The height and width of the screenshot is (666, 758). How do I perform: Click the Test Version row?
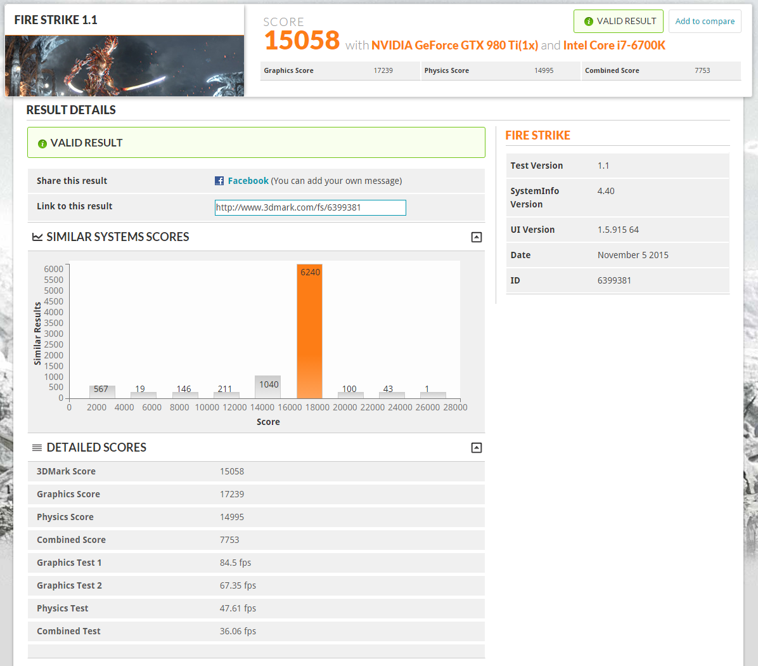pyautogui.click(x=617, y=166)
